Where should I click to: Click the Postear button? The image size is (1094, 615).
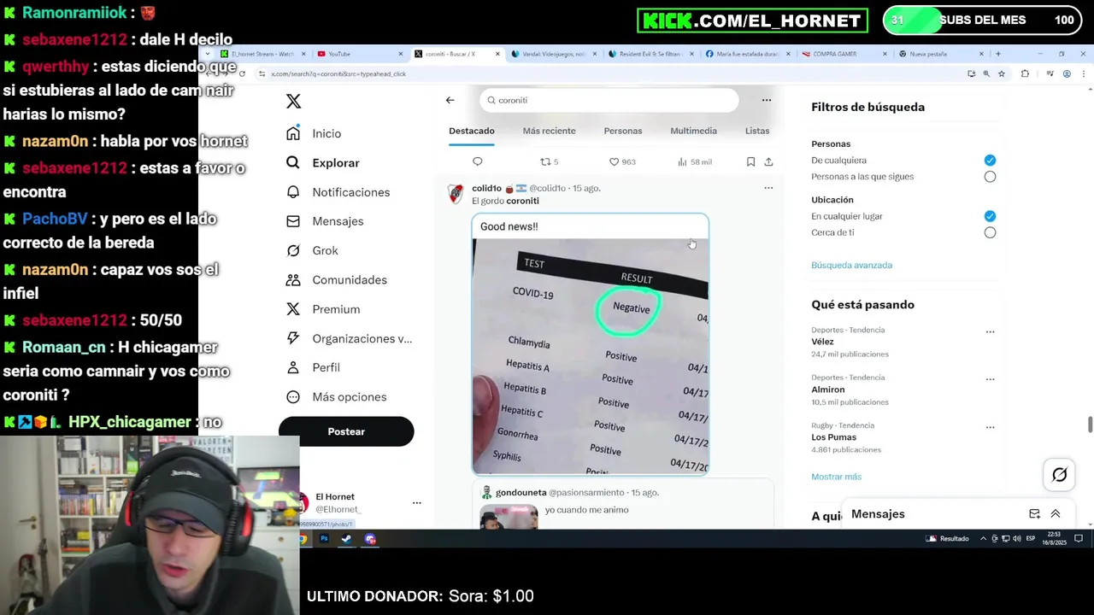pos(346,431)
